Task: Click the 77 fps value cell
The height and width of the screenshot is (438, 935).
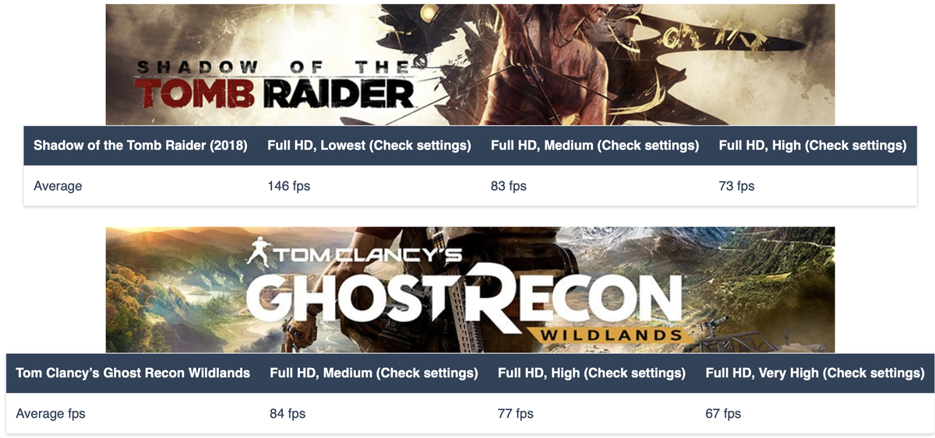Action: click(516, 413)
